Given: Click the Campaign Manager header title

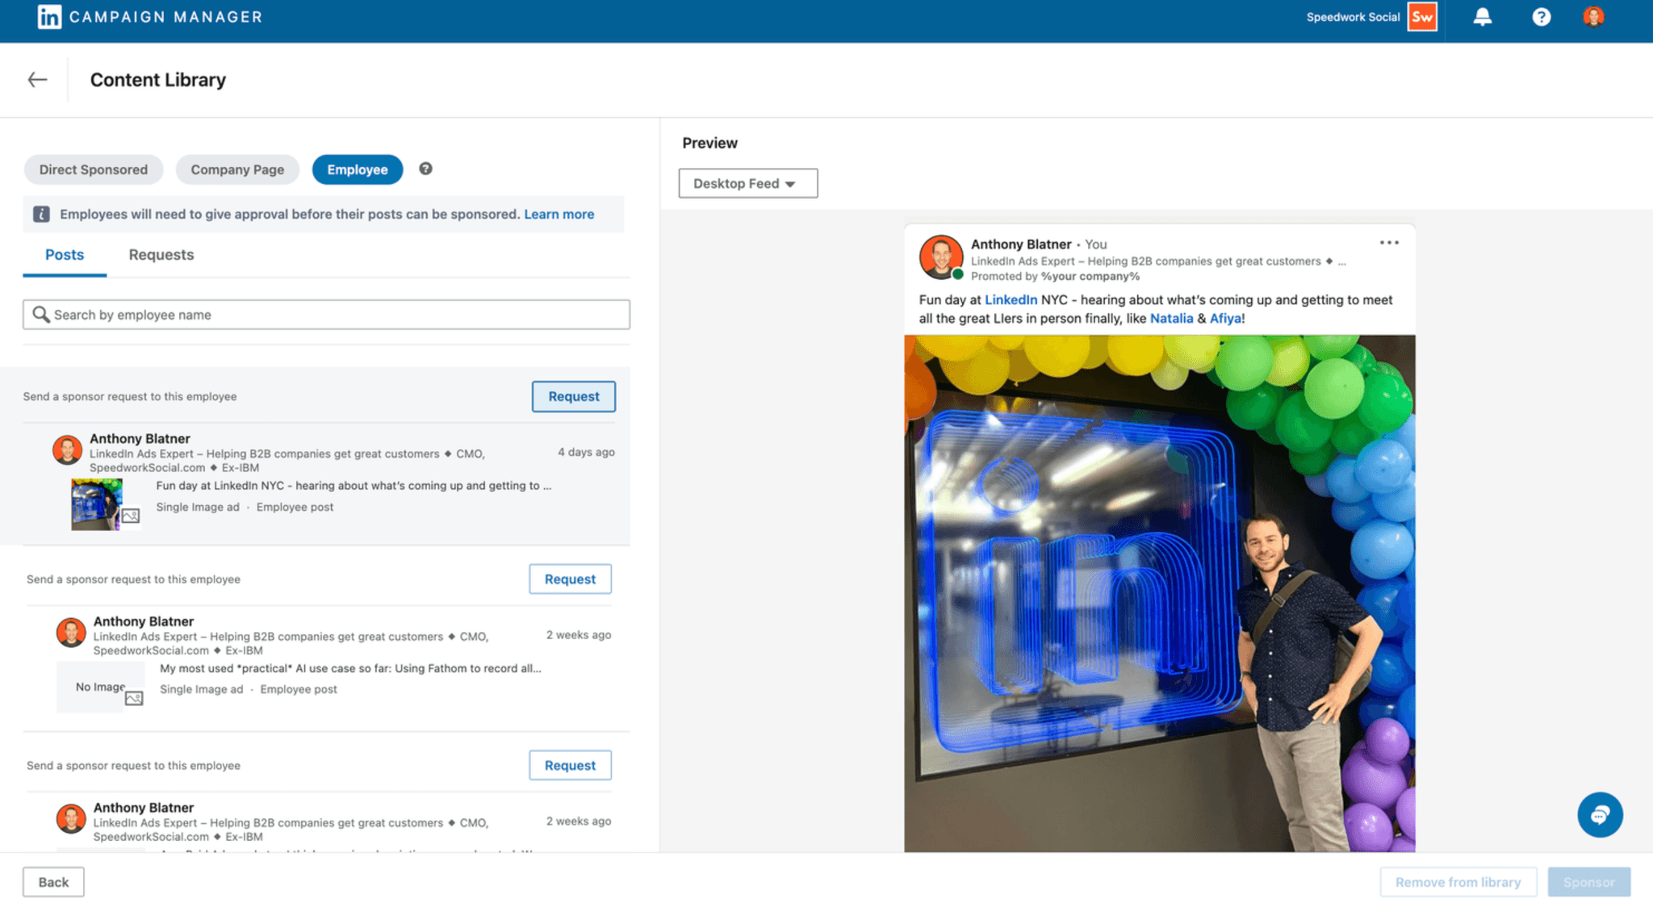Looking at the screenshot, I should (x=166, y=17).
